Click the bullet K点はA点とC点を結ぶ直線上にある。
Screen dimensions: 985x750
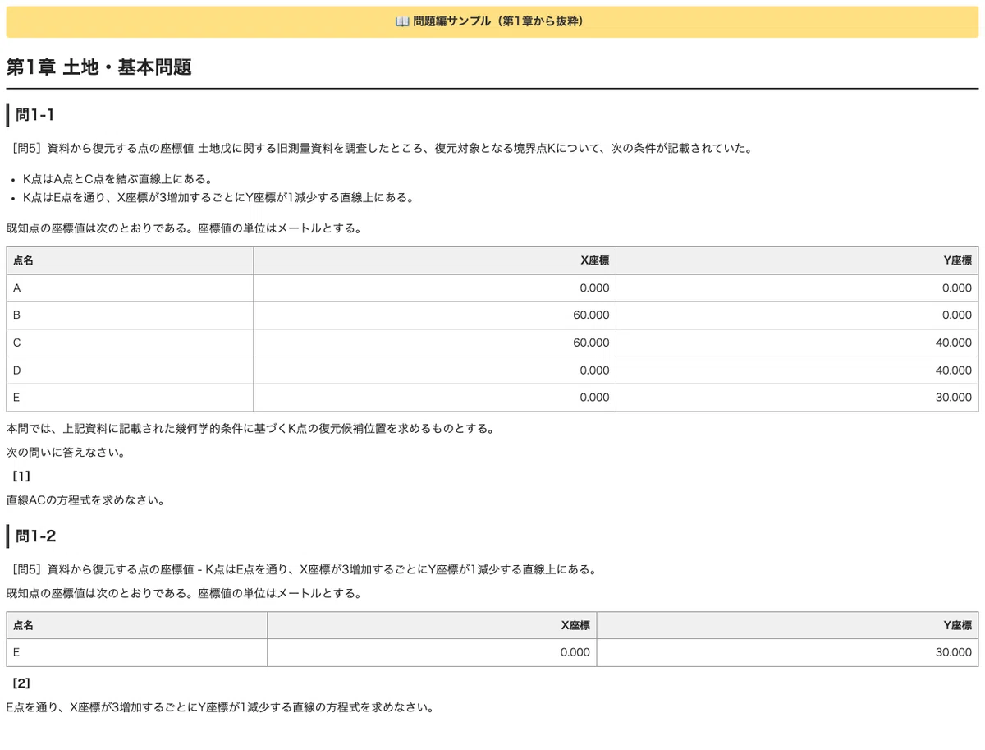click(120, 179)
